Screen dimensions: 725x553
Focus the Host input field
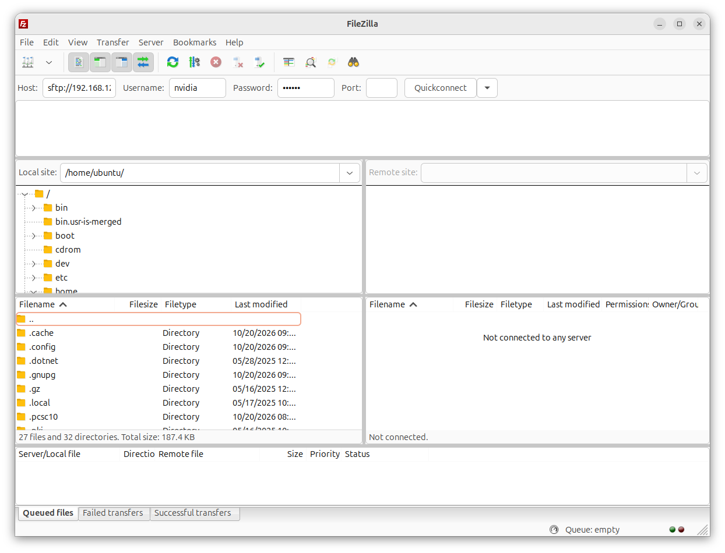point(79,88)
